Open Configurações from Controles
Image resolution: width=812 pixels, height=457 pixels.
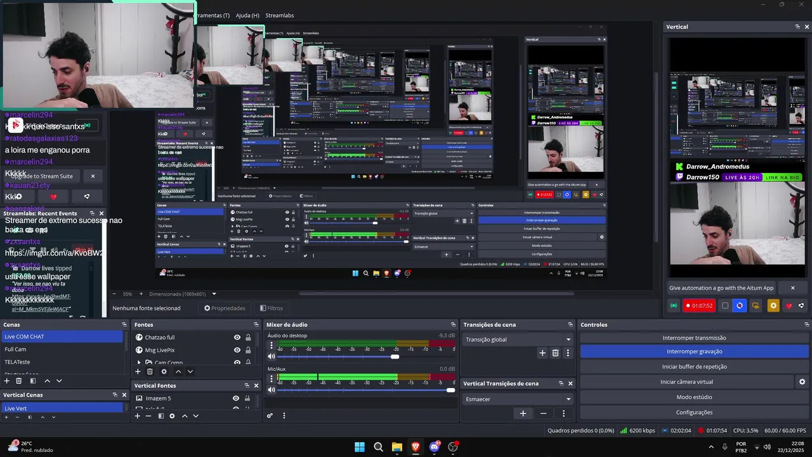click(x=694, y=412)
